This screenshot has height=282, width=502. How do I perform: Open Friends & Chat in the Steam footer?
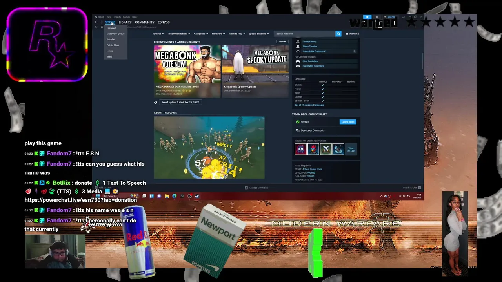[x=412, y=188]
